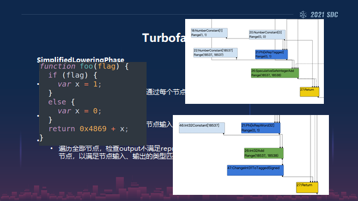Click the 'var x = 0;' code line
358x201 pixels.
[x=79, y=111]
